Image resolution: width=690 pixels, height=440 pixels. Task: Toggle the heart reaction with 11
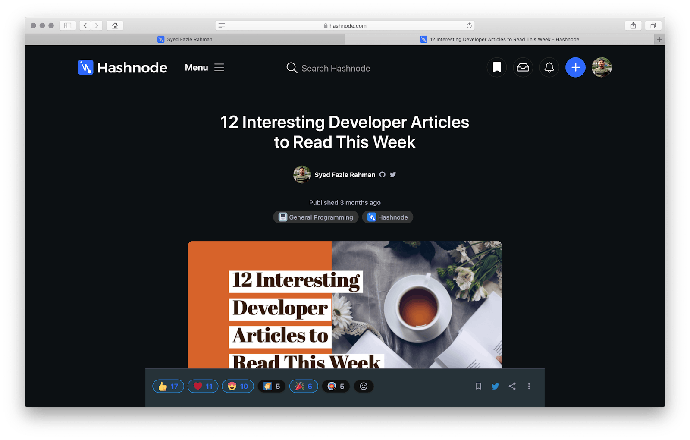tap(203, 386)
